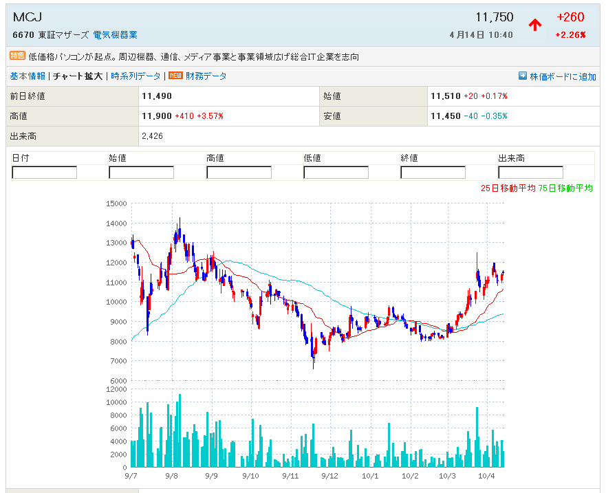Switch to the 時系列データ tab
This screenshot has height=493, width=606.
(136, 76)
